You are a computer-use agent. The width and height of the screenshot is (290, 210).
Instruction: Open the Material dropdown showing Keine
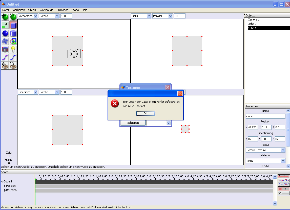(283, 161)
